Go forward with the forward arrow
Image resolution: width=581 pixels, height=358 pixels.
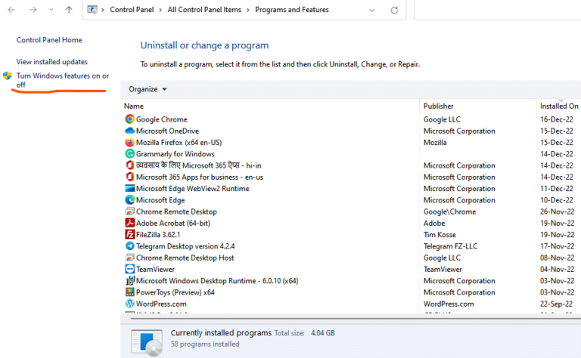(33, 10)
